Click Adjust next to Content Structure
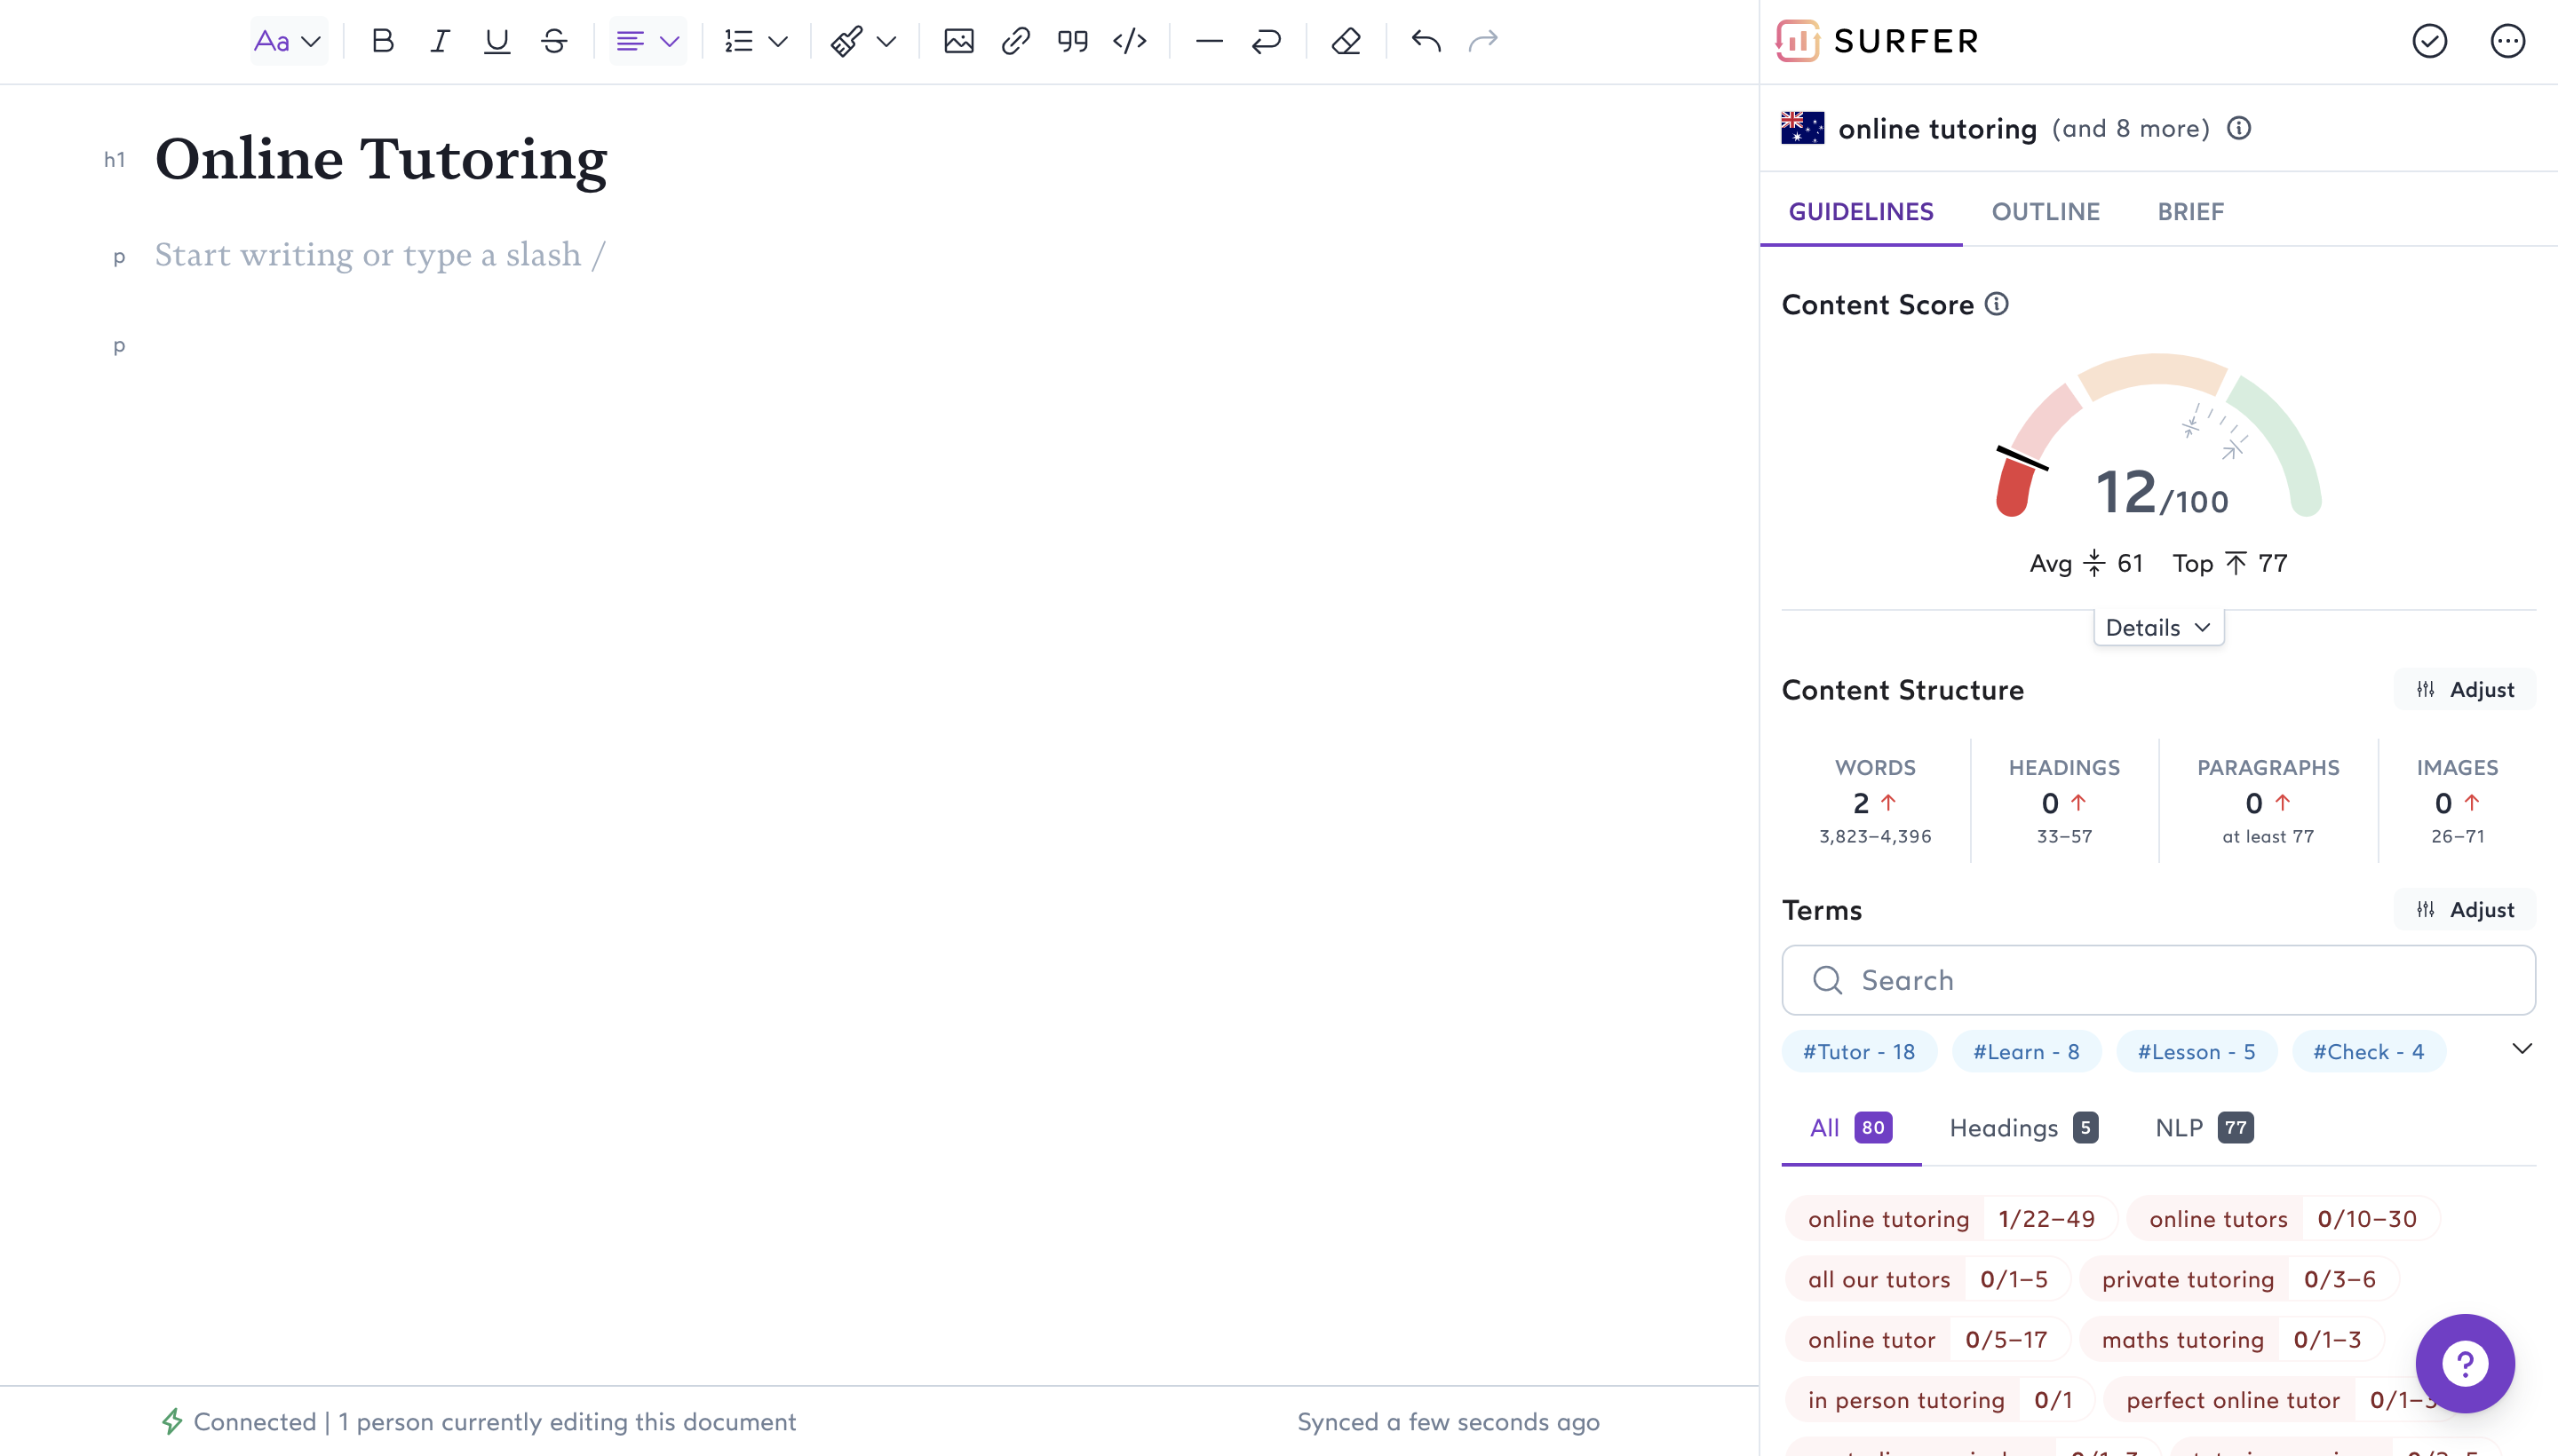 point(2465,689)
